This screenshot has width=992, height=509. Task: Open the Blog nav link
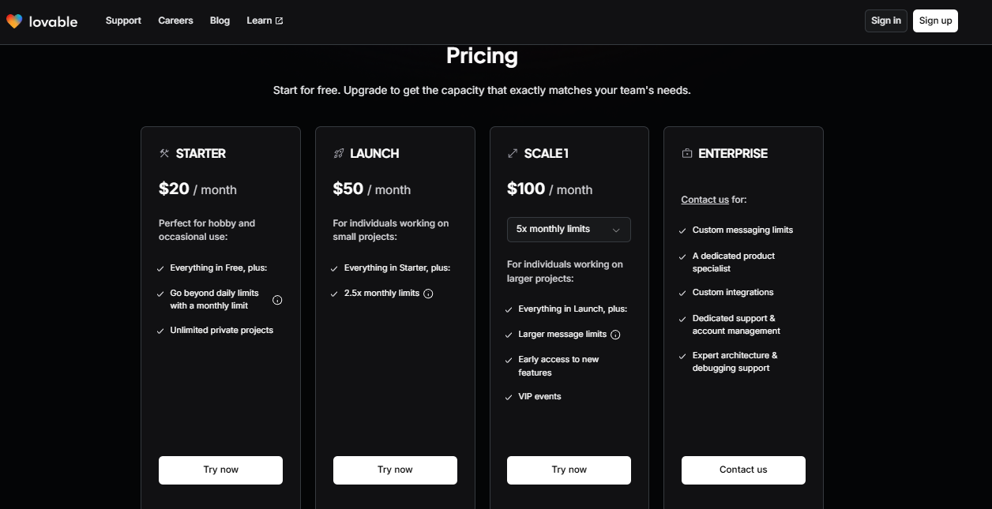click(x=220, y=21)
